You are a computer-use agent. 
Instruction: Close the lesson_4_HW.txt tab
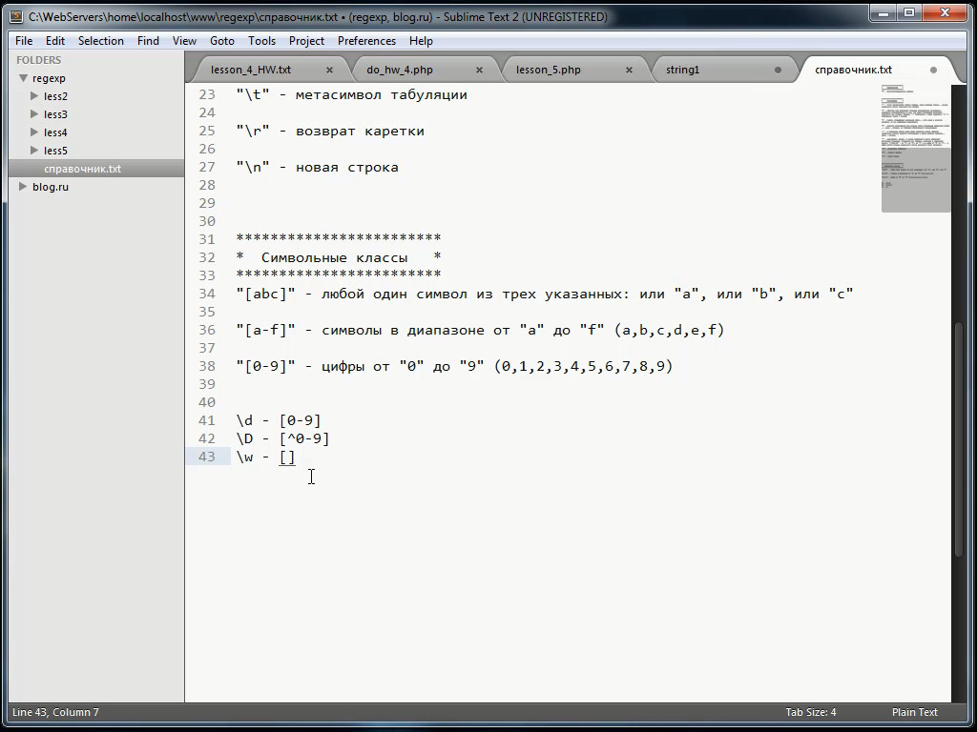coord(329,70)
